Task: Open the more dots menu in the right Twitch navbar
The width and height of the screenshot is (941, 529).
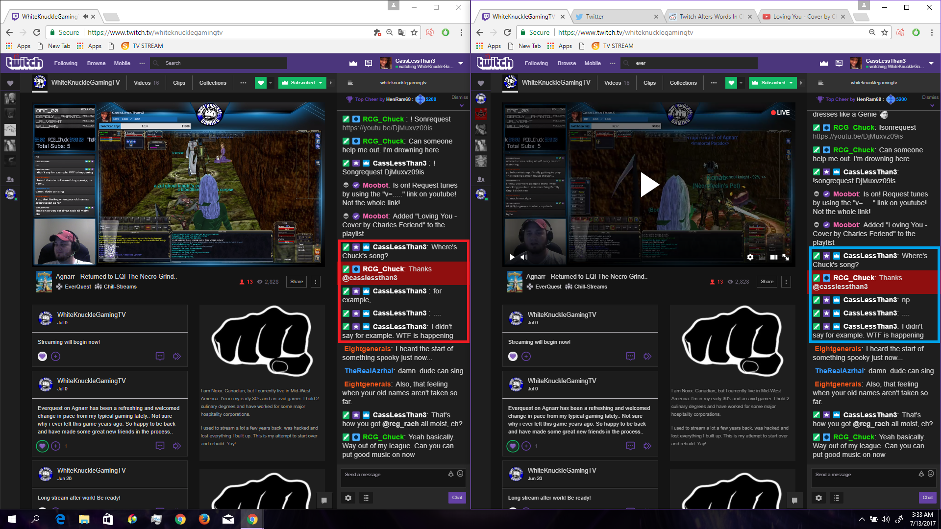Action: point(612,63)
